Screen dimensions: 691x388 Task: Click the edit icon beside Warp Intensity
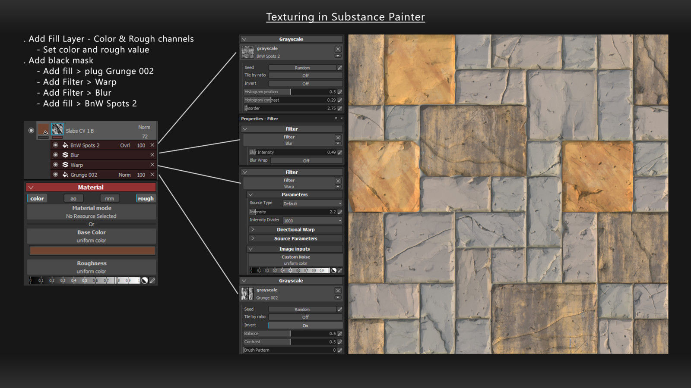click(x=340, y=212)
